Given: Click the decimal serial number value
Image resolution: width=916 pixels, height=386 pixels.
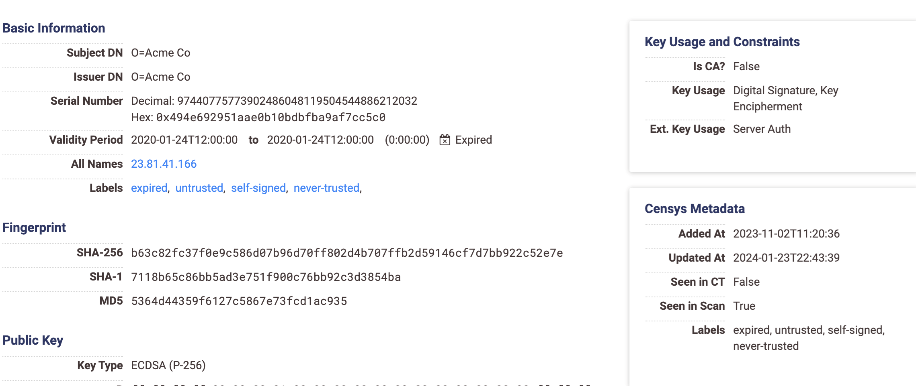Looking at the screenshot, I should (x=297, y=101).
